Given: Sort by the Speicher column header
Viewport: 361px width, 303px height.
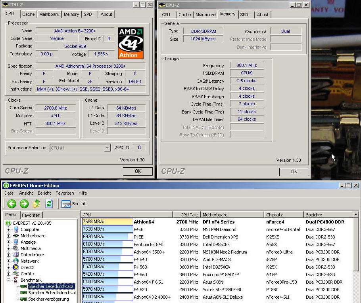Looking at the screenshot, I should [328, 215].
